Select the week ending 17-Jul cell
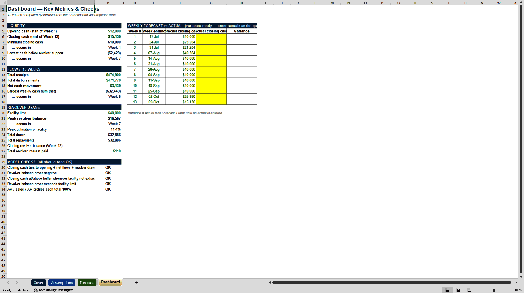 click(x=154, y=37)
